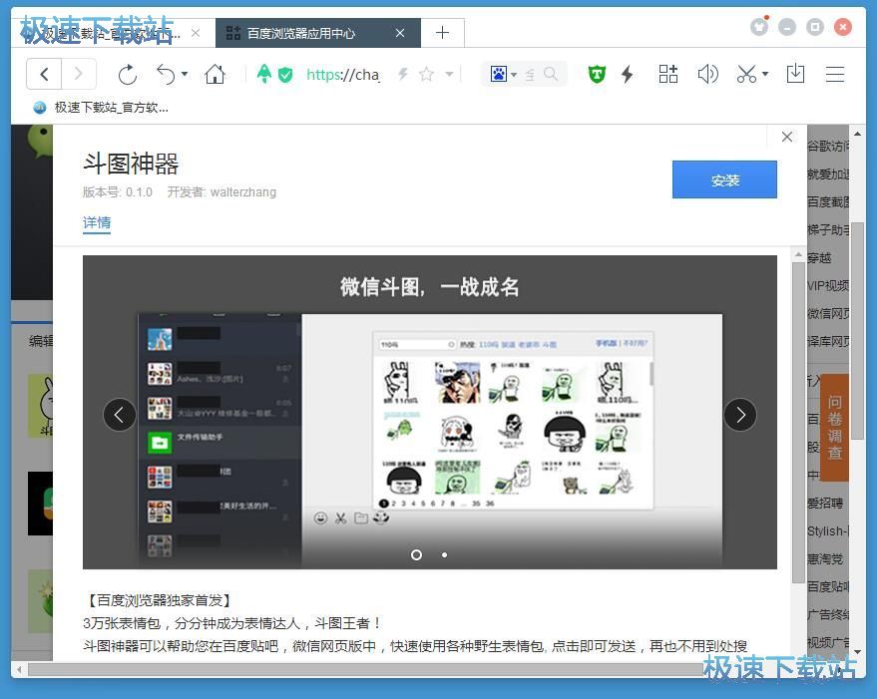The height and width of the screenshot is (699, 877).
Task: Click the skin icon in title bar
Action: tap(759, 26)
